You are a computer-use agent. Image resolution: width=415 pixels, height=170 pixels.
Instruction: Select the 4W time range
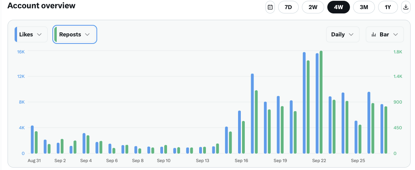[x=338, y=7]
